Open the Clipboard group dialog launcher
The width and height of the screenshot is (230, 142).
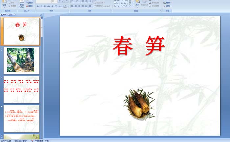coord(16,11)
